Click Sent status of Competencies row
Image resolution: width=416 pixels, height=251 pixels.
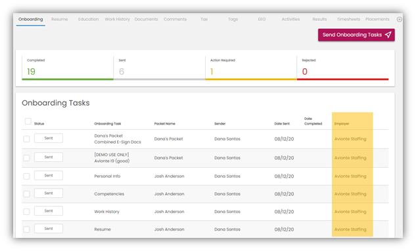pyautogui.click(x=49, y=193)
